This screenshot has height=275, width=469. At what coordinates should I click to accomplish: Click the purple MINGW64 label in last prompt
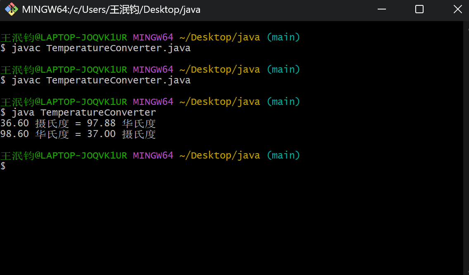[152, 156]
